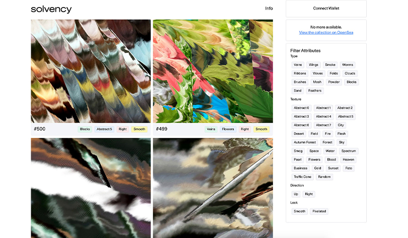The image size is (408, 238).
Task: Open artwork #499 thumbnail
Action: [213, 71]
